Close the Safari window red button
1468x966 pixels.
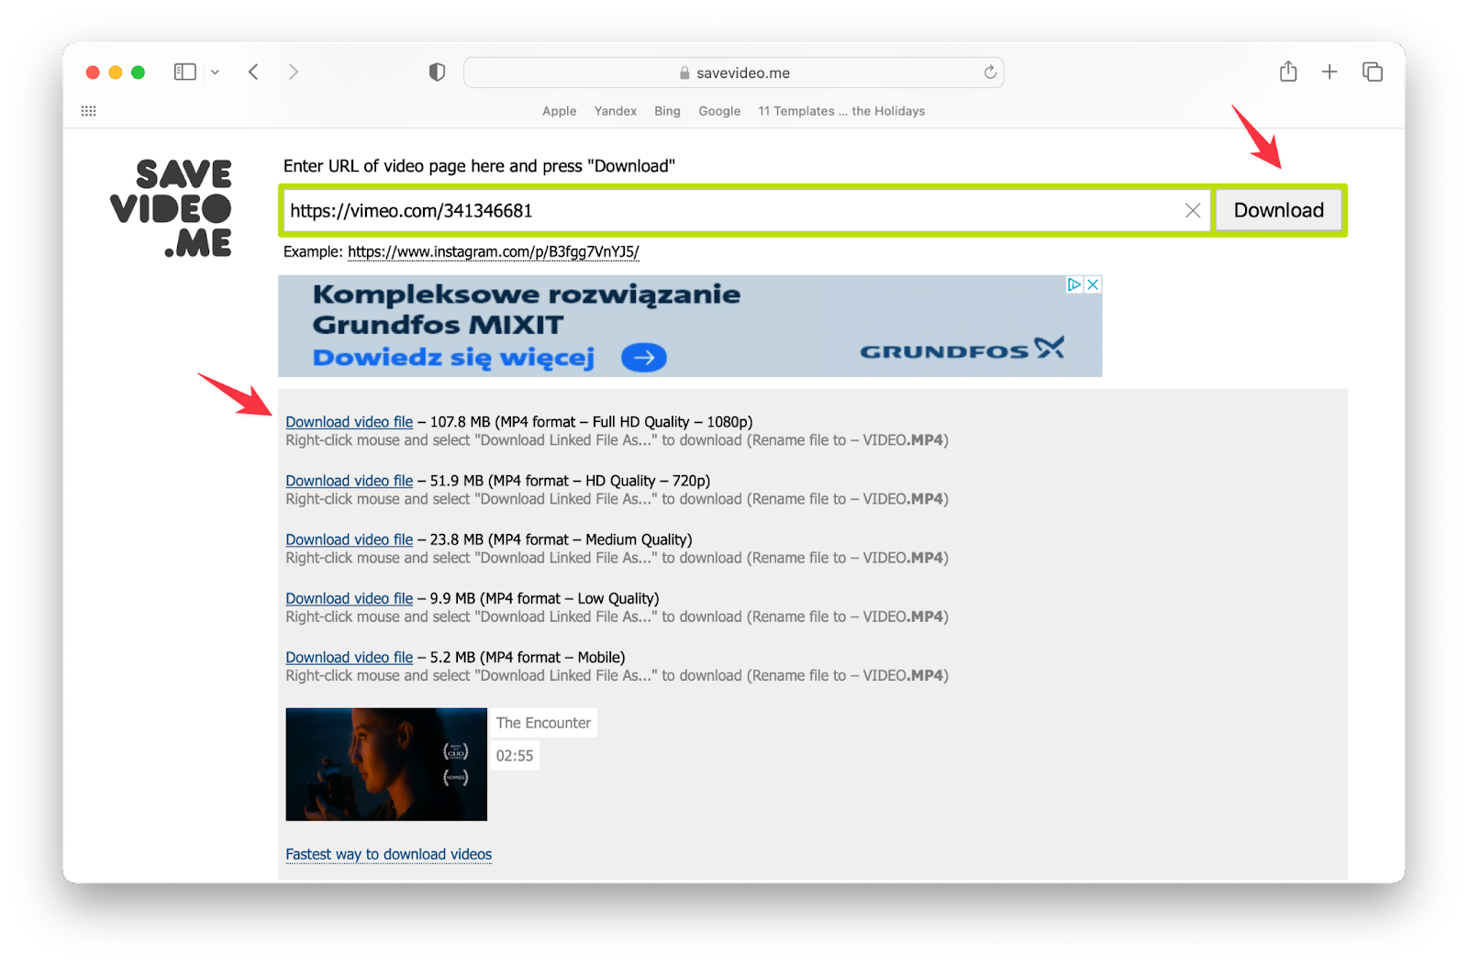(93, 72)
